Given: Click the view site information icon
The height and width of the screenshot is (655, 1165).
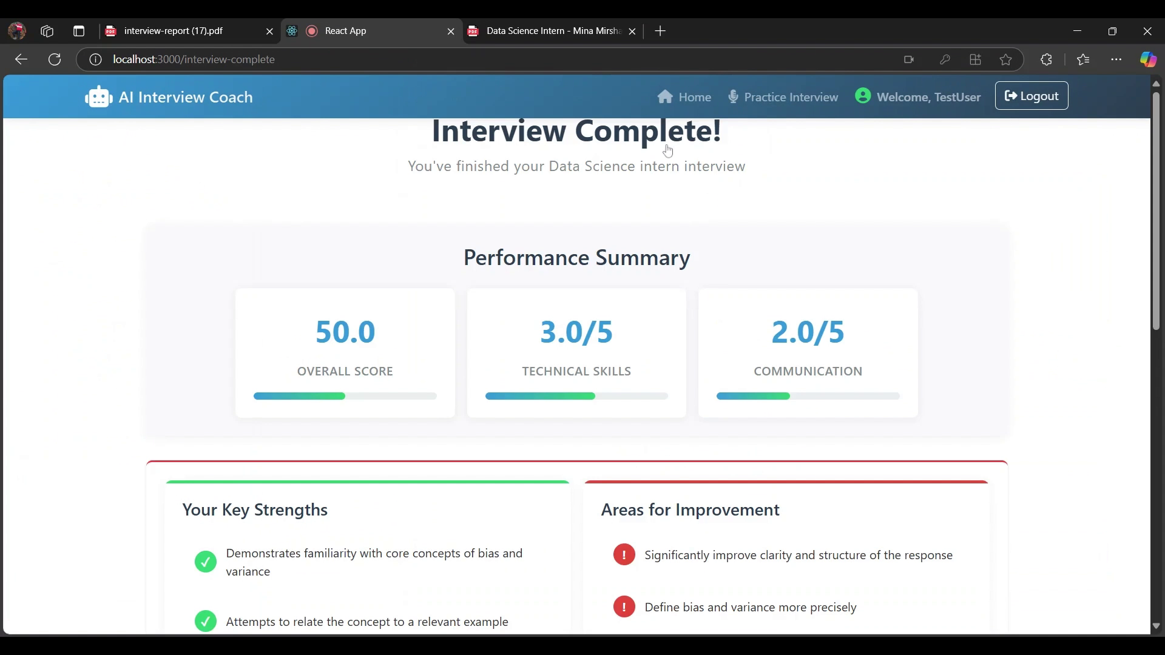Looking at the screenshot, I should click(x=95, y=59).
